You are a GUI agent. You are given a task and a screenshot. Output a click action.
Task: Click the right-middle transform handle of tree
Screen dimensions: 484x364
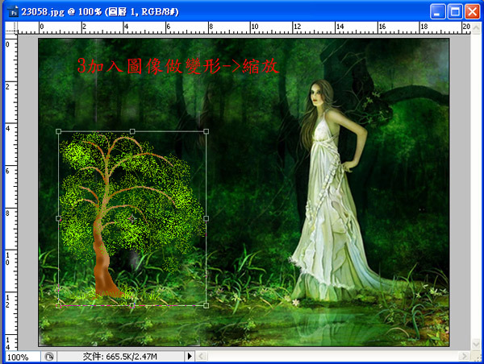click(x=207, y=218)
